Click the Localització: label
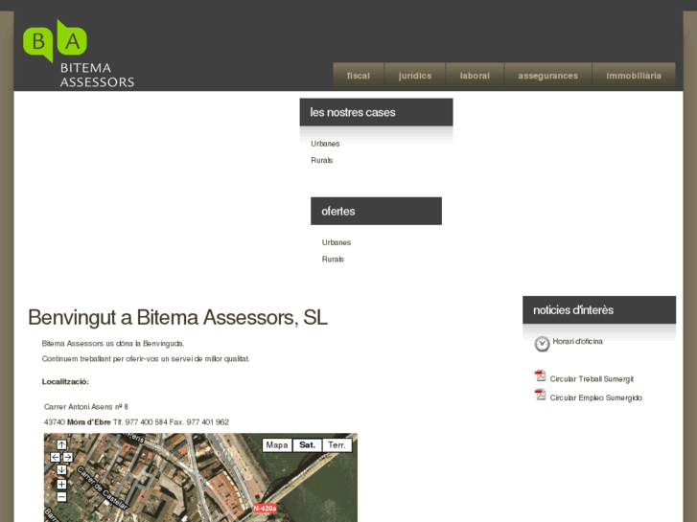The width and height of the screenshot is (697, 522). [65, 381]
